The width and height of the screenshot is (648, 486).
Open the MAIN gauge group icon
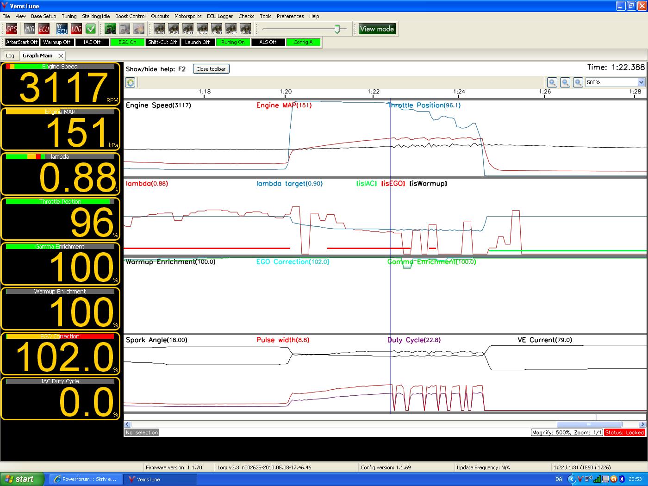click(159, 29)
